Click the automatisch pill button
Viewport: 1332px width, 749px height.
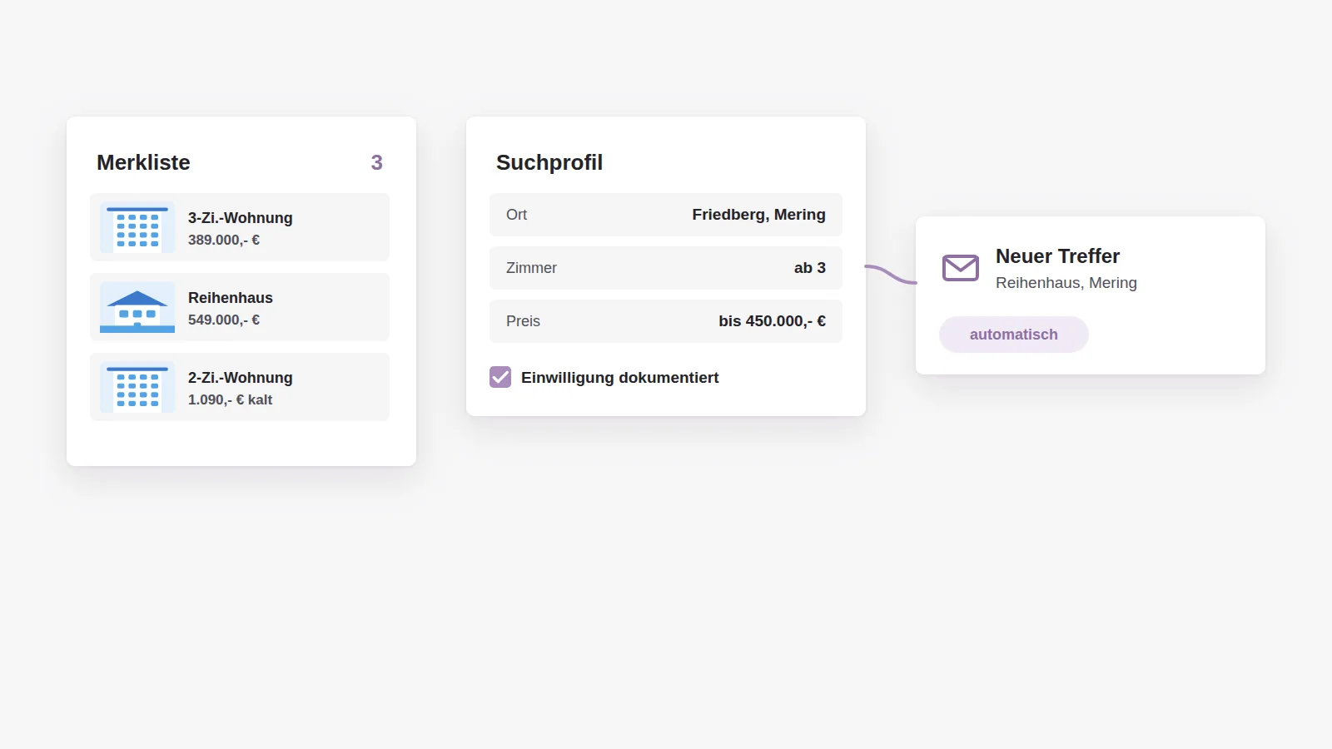tap(1014, 335)
